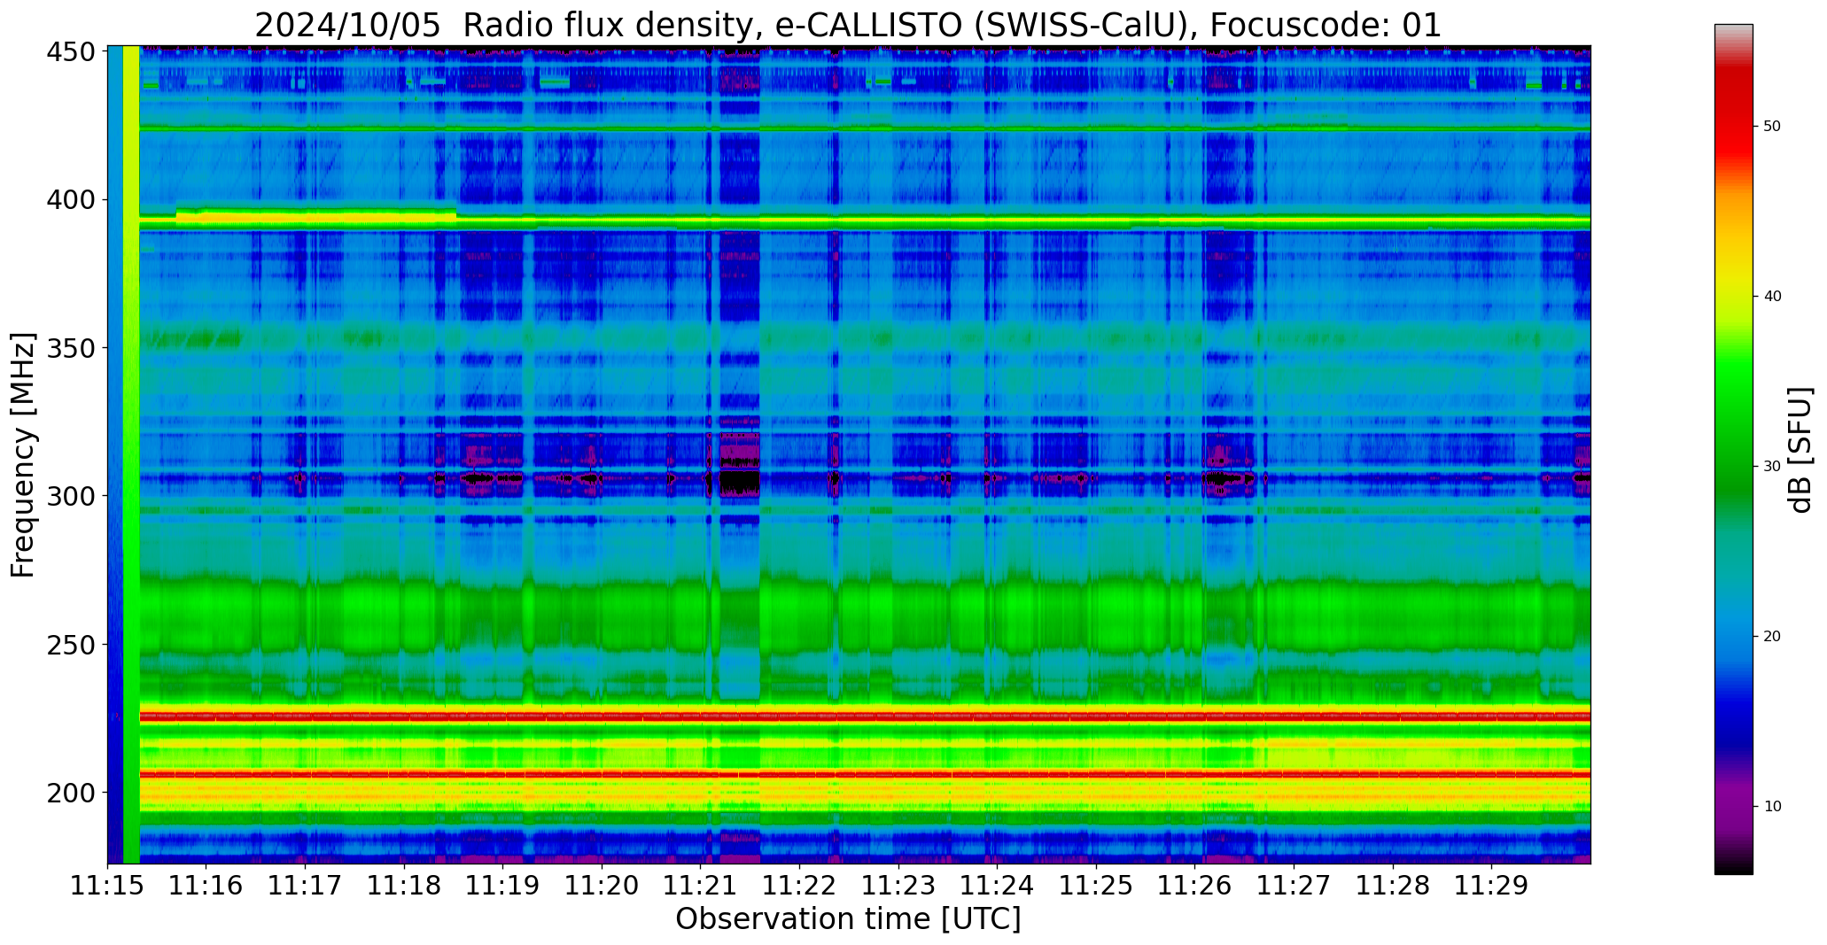
Task: Pick the purple region of the colorbar
Action: 1733,807
